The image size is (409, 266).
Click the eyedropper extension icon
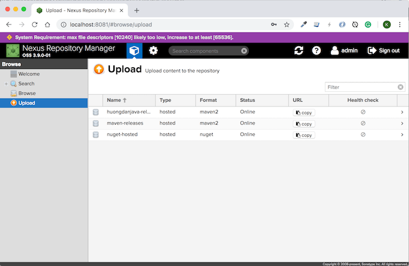[303, 25]
